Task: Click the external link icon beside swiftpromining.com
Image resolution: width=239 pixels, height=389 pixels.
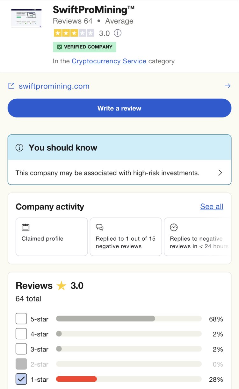Action: coord(11,86)
